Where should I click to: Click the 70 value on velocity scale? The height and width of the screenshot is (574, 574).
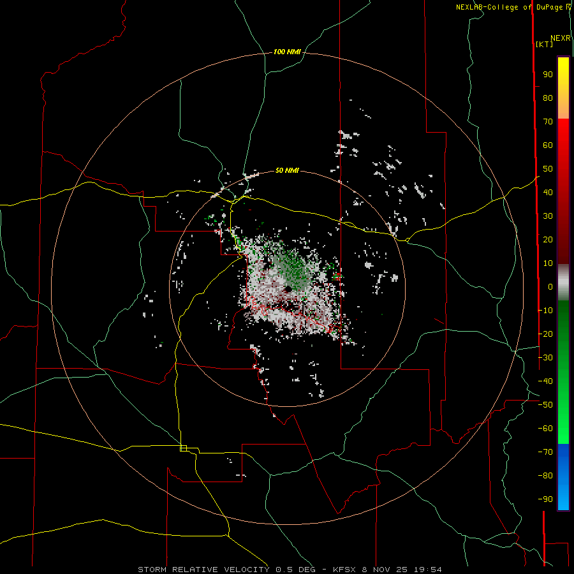(548, 122)
